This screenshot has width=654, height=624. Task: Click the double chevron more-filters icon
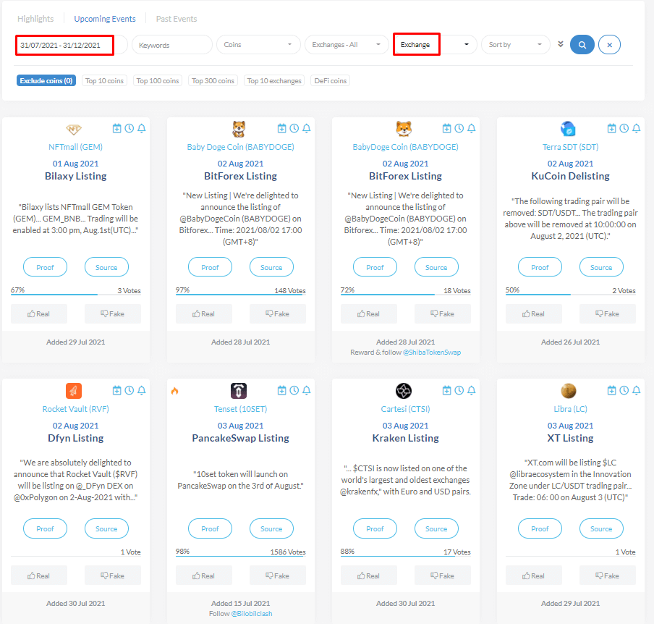[561, 44]
